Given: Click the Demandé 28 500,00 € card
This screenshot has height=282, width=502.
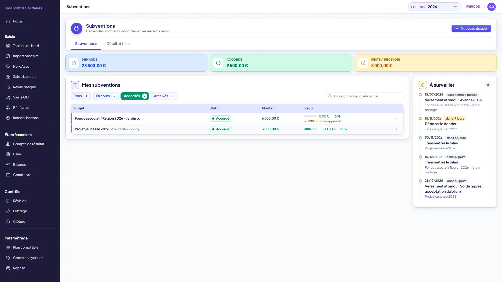Looking at the screenshot, I should point(136,63).
